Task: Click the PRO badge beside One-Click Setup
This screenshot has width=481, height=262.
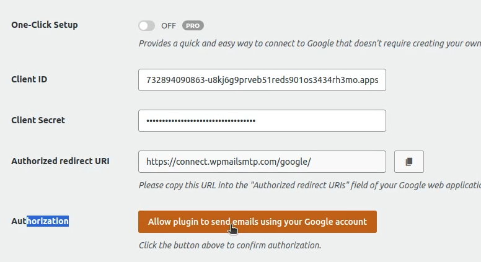Action: [193, 26]
